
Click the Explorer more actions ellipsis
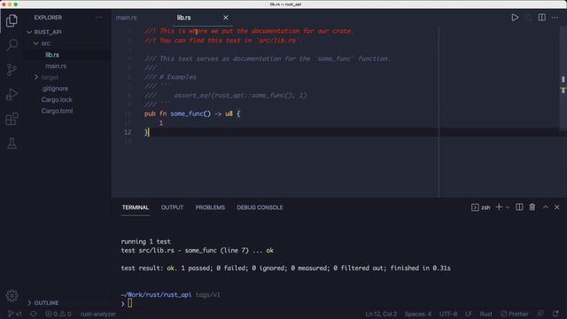point(98,18)
